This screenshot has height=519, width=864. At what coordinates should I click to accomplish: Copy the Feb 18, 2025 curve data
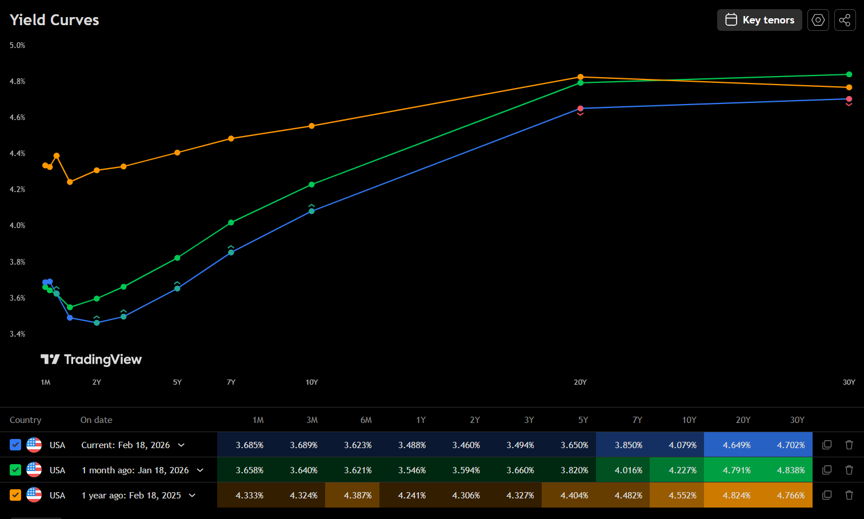click(x=826, y=495)
